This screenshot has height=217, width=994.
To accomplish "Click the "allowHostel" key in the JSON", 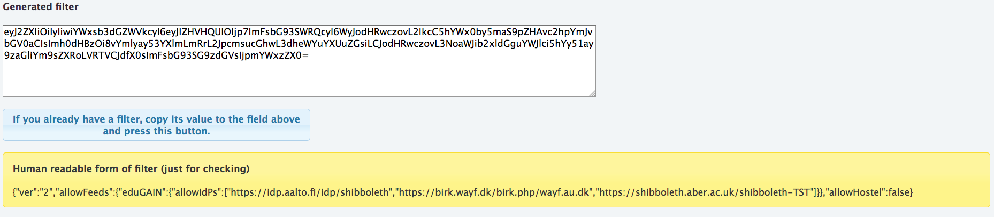I will [854, 192].
